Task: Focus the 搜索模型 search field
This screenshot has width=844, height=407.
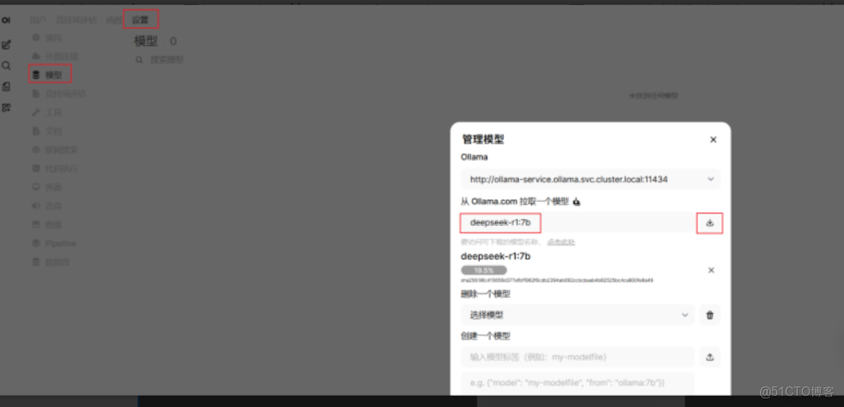Action: coord(167,60)
